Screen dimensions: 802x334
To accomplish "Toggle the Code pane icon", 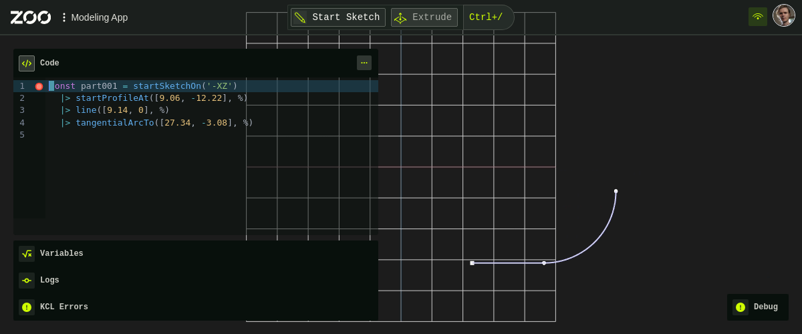I will (x=27, y=63).
